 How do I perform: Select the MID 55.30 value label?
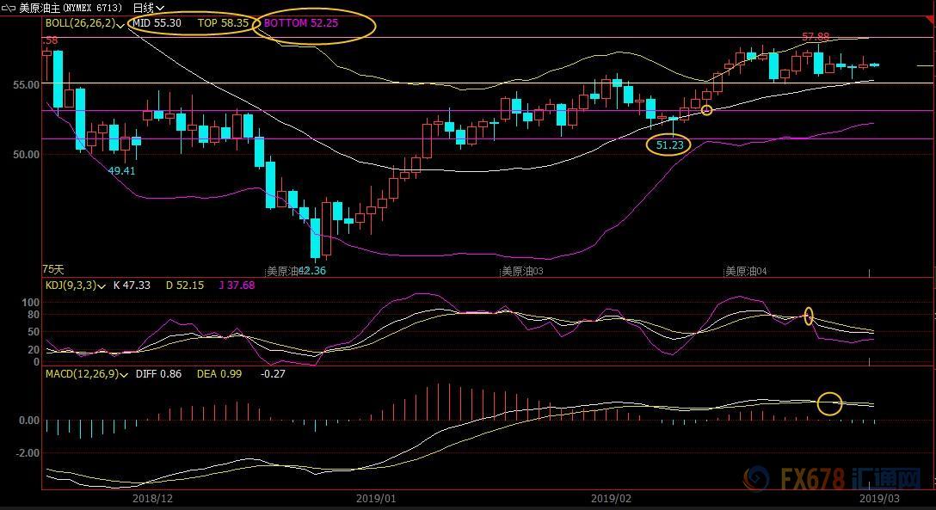[x=157, y=23]
